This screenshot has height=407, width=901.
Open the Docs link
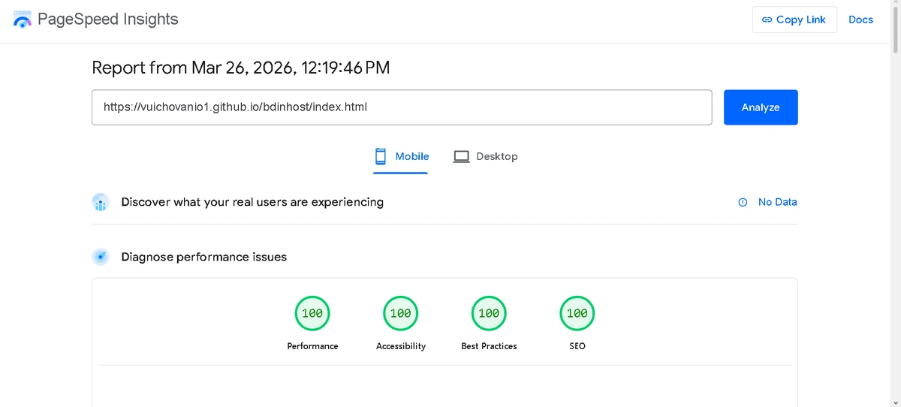pyautogui.click(x=860, y=20)
